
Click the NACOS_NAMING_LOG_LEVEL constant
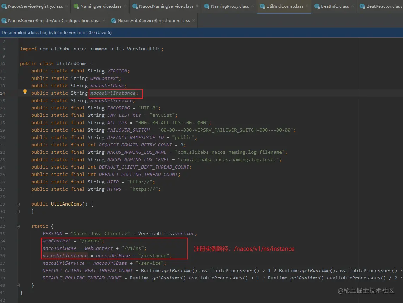(x=138, y=160)
